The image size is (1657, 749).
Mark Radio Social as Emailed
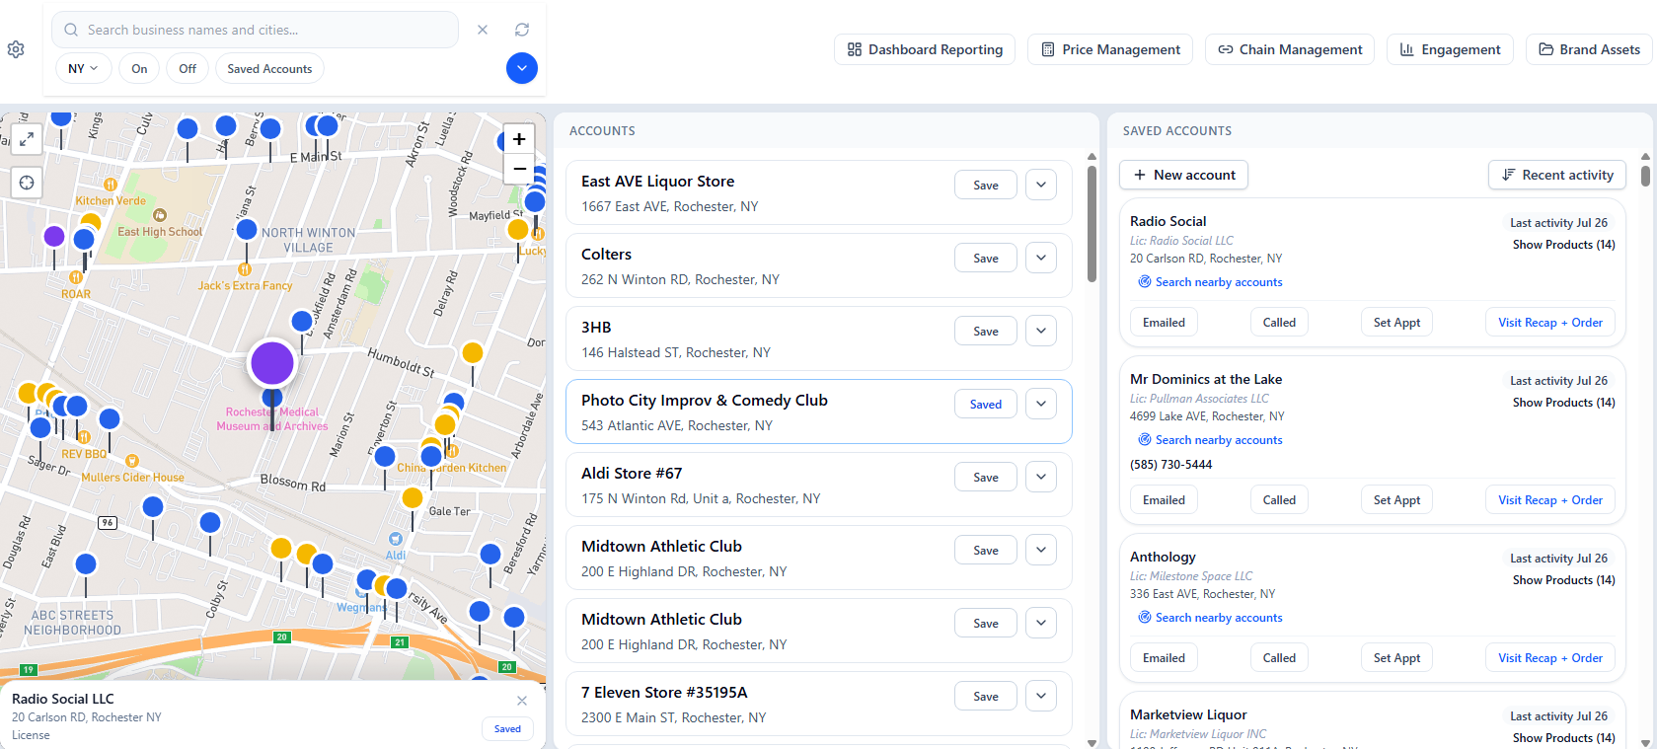(x=1164, y=323)
